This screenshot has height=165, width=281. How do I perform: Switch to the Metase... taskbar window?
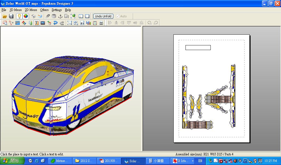point(61,161)
